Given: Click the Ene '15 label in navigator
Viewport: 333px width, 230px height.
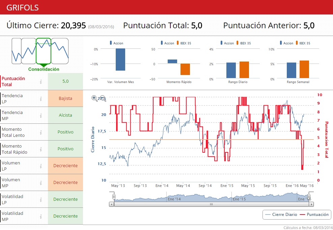Looking at the screenshot, I should tap(239, 199).
